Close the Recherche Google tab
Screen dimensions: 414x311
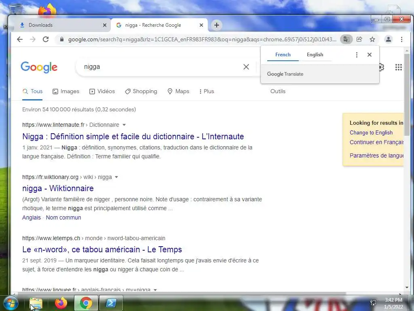pyautogui.click(x=201, y=25)
